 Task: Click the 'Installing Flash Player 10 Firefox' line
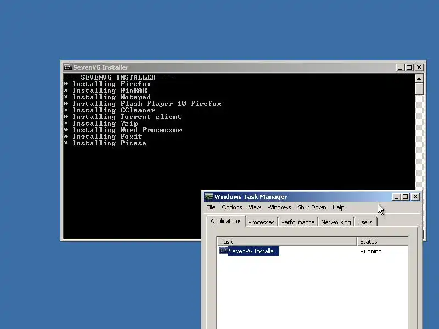coord(143,104)
